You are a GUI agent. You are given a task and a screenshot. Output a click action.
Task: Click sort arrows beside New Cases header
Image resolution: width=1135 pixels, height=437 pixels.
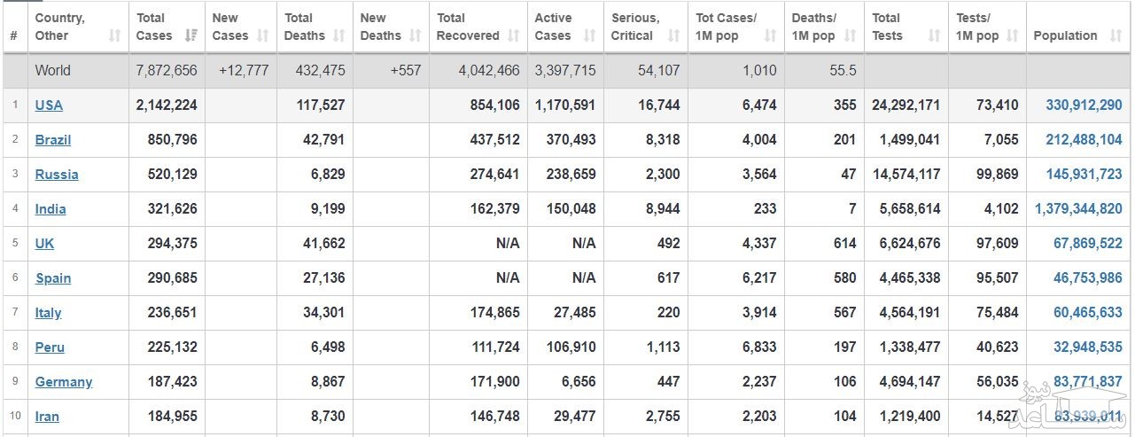pyautogui.click(x=262, y=36)
